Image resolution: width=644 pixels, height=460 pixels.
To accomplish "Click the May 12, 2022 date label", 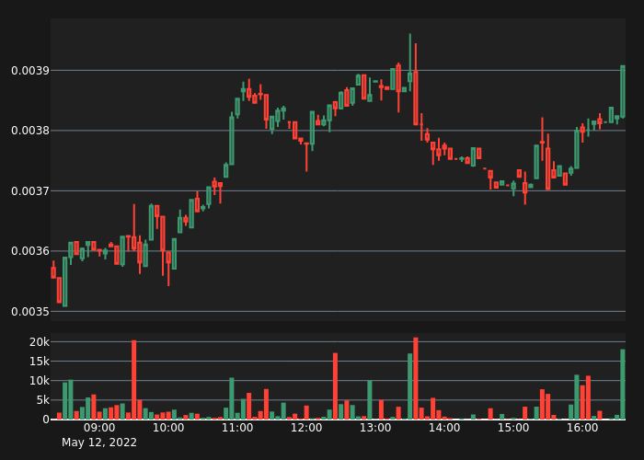I will click(99, 443).
